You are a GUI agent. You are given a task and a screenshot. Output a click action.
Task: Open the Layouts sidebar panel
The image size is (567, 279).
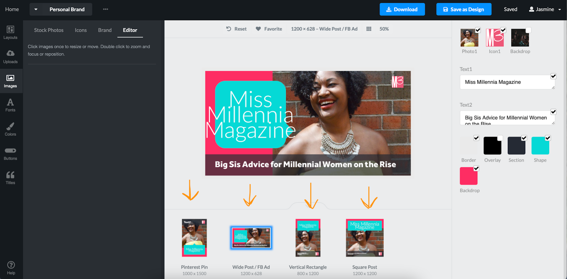10,32
